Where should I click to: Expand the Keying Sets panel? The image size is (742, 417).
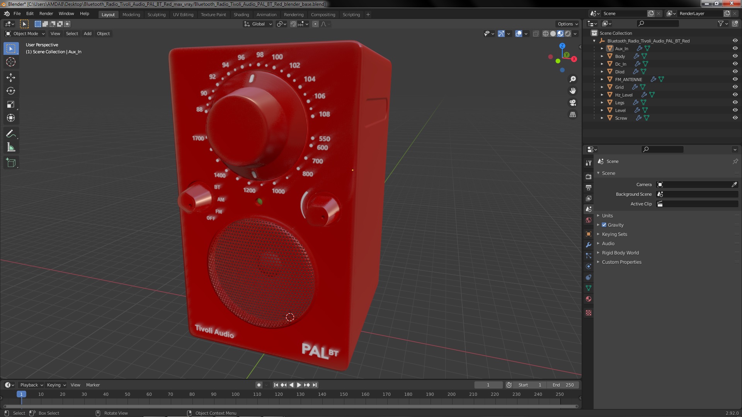614,234
